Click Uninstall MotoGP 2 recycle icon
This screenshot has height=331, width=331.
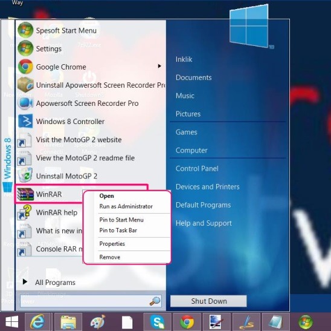tap(25, 175)
